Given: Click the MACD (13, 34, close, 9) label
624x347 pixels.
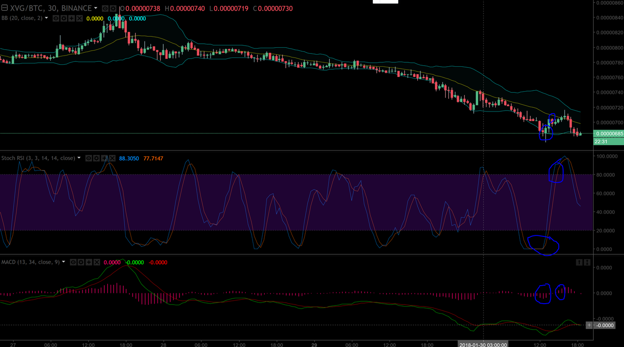Looking at the screenshot, I should [x=30, y=262].
